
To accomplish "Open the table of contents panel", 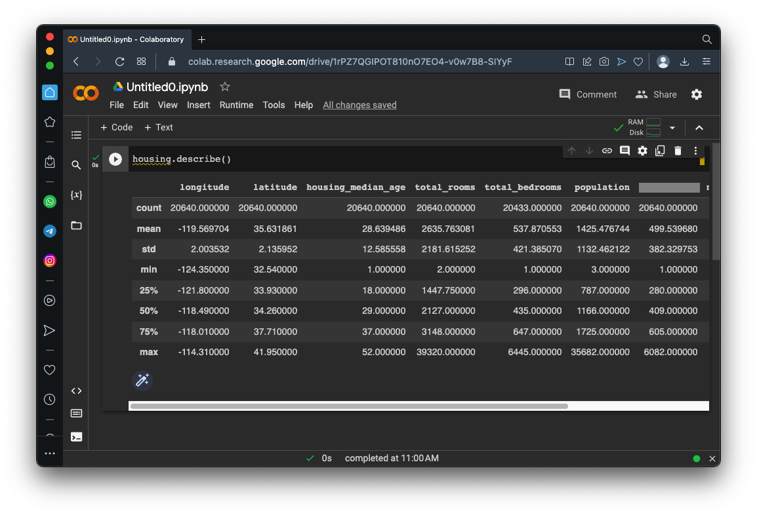I will pyautogui.click(x=76, y=135).
